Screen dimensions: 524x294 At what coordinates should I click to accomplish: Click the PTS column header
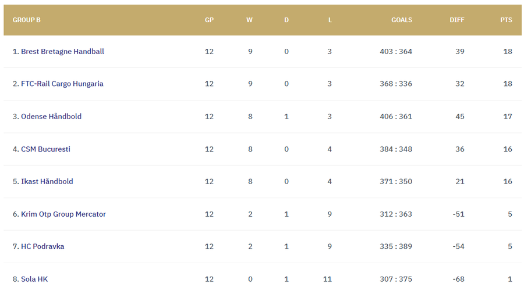(x=506, y=20)
